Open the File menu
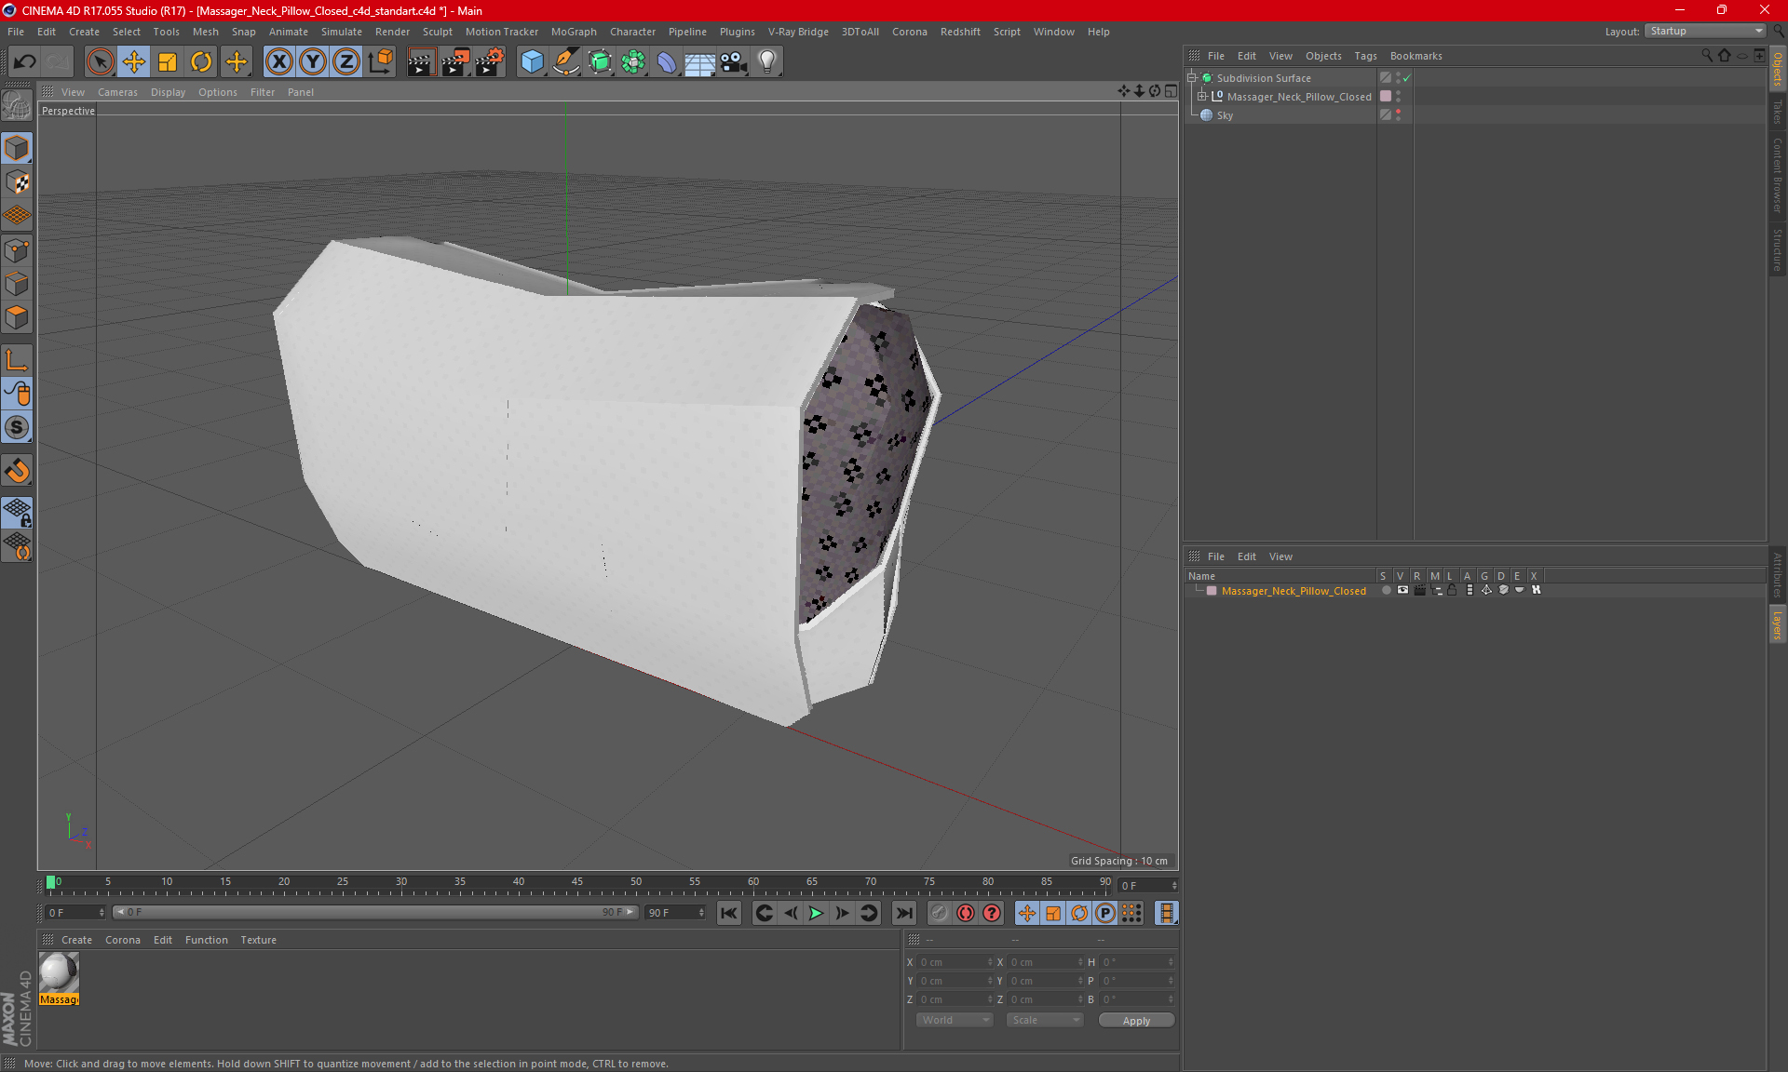1788x1072 pixels. click(16, 32)
